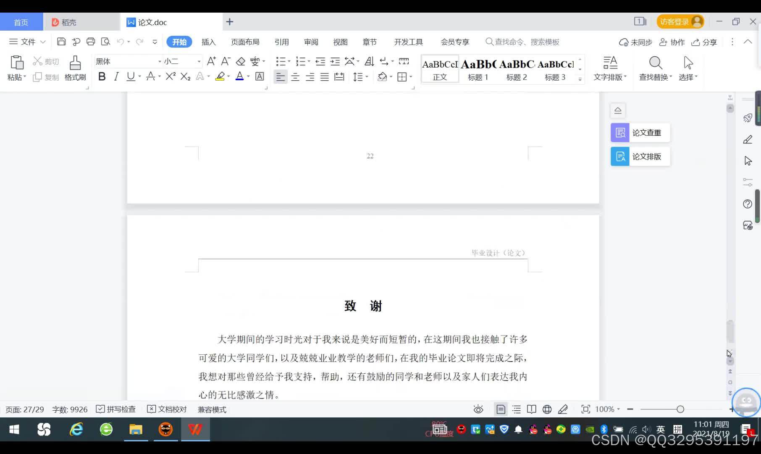Click the search commands input field
The height and width of the screenshot is (454, 761).
[523, 42]
